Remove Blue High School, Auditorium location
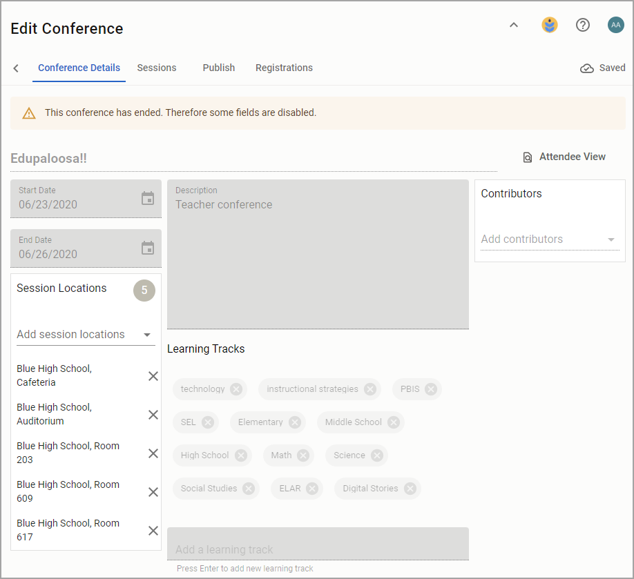 [153, 415]
